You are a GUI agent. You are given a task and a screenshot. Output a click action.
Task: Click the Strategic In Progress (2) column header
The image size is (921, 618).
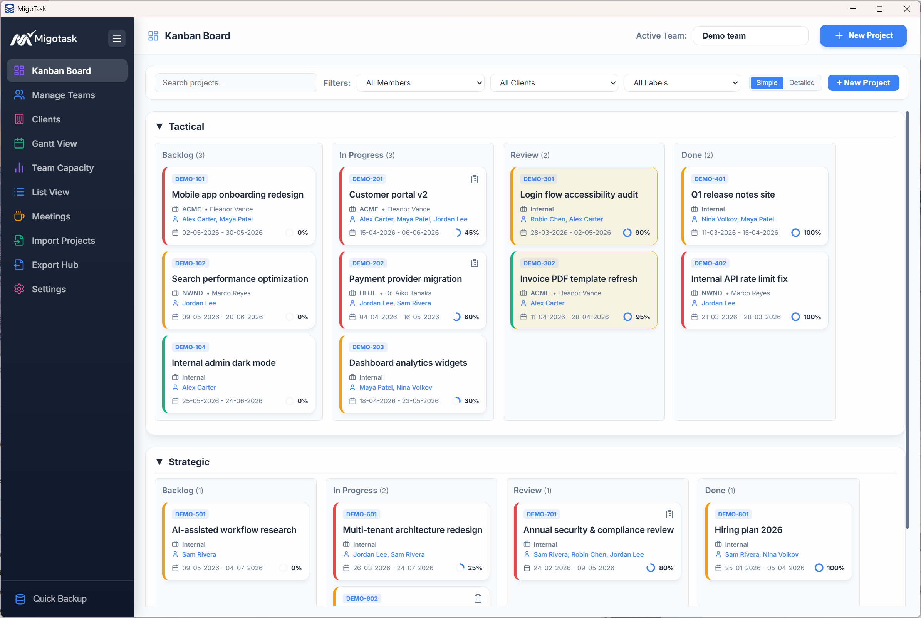coord(361,490)
